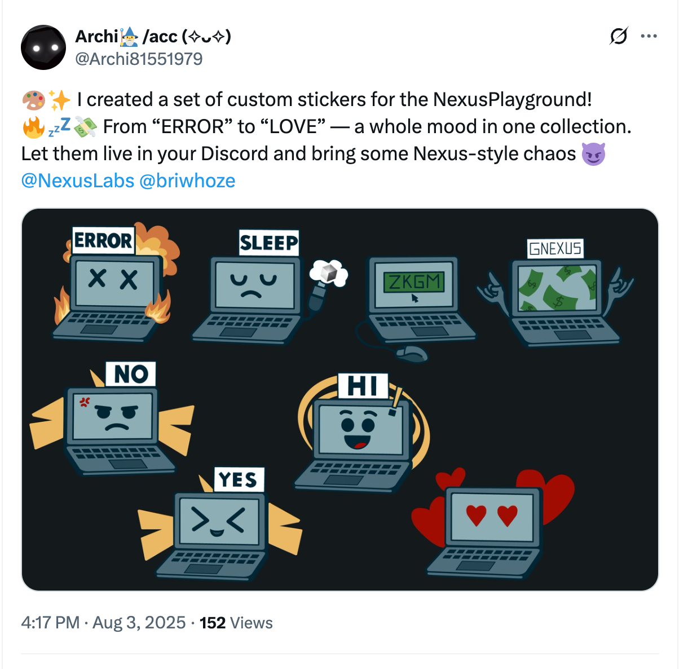
Task: Open the sticker collection image
Action: pos(340,399)
